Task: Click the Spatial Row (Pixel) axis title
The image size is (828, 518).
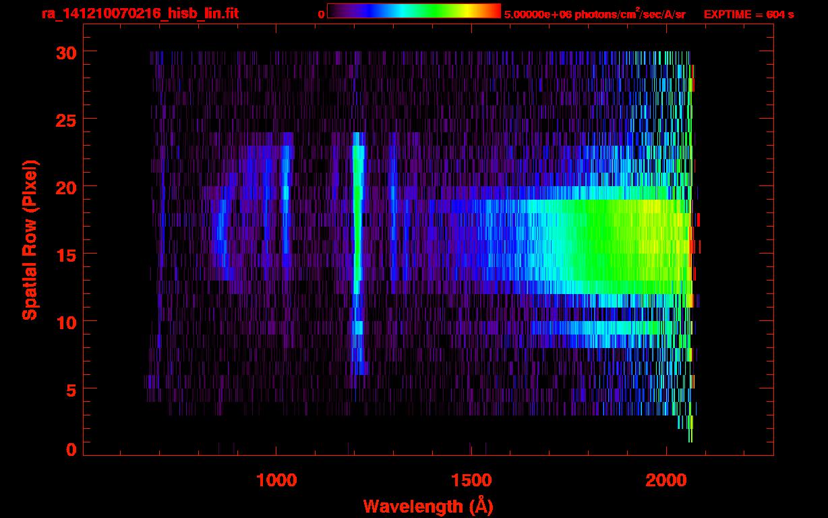Action: pos(30,240)
